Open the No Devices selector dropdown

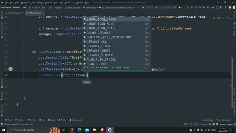point(169,7)
